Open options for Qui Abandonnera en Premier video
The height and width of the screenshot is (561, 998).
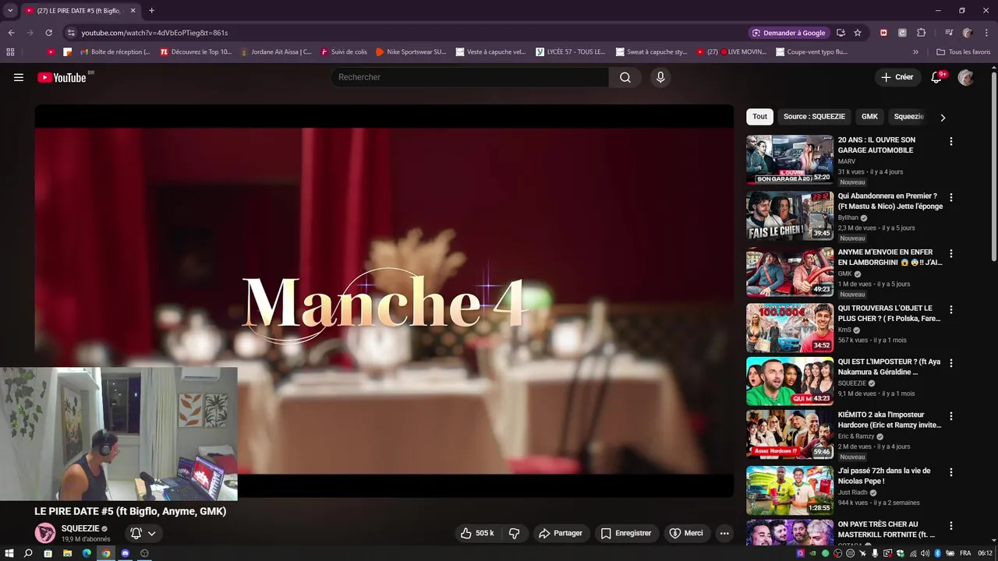(x=950, y=198)
